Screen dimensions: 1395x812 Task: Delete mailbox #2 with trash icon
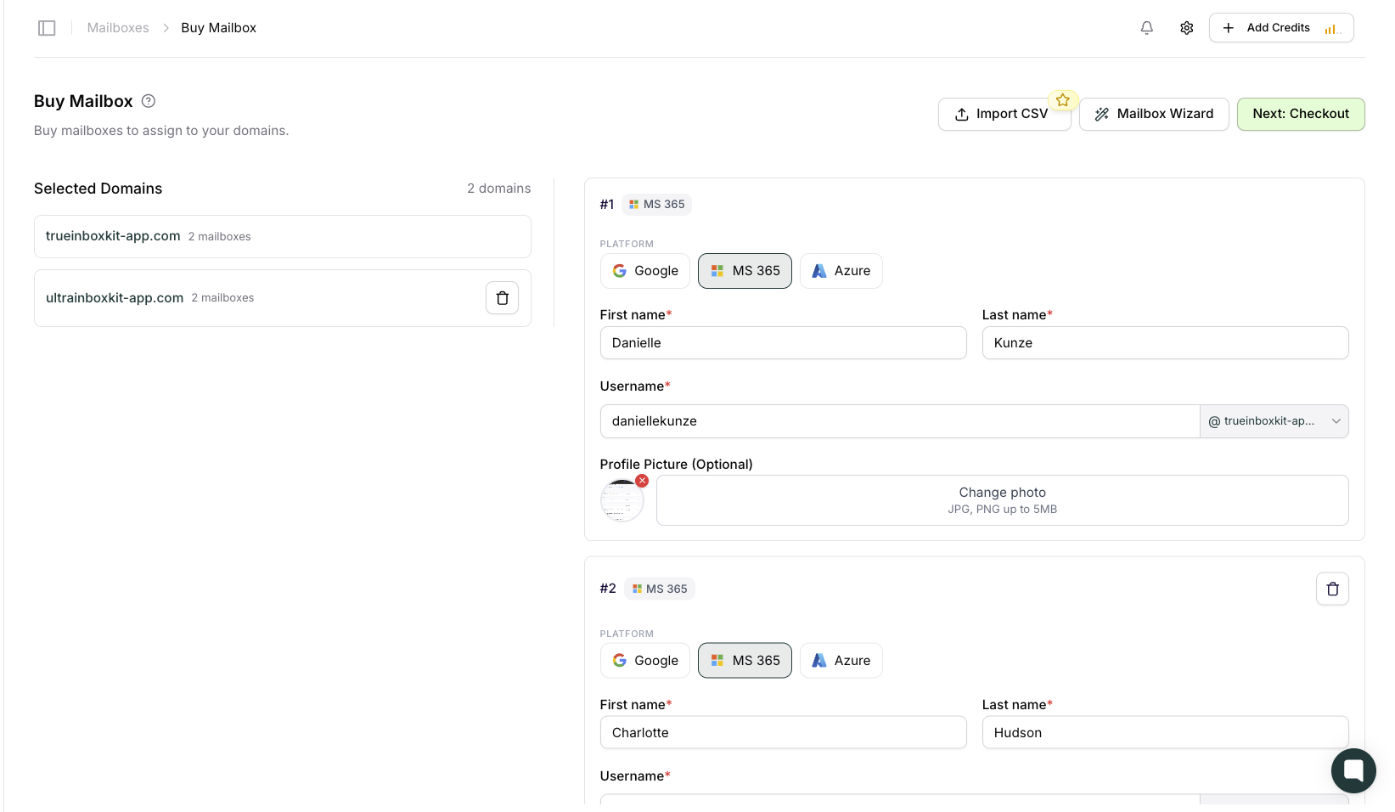coord(1331,589)
